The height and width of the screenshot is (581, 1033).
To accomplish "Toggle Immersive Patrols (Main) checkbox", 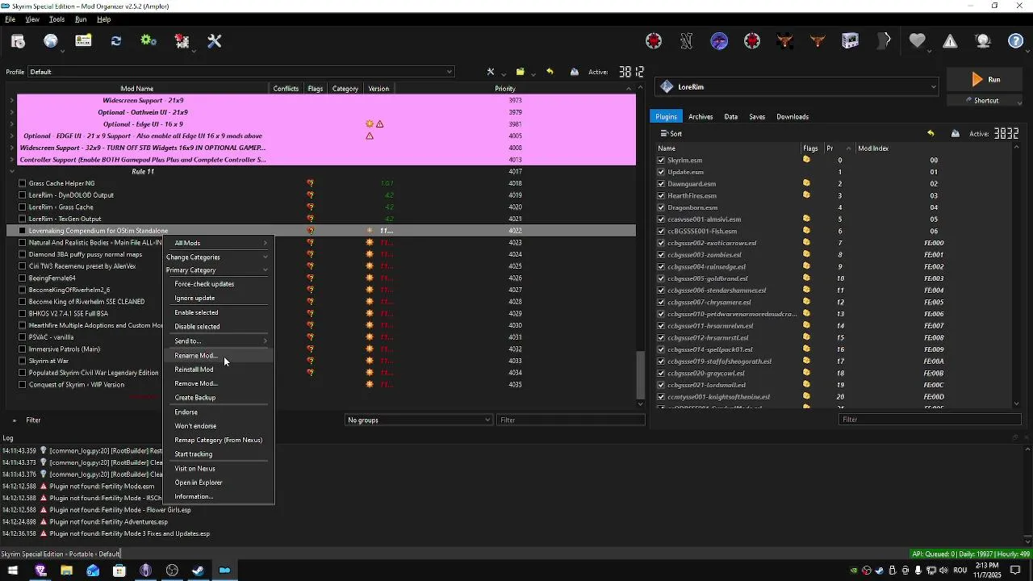I will click(23, 349).
